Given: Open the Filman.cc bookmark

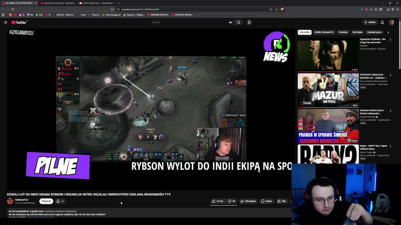Looking at the screenshot, I should pos(94,15).
